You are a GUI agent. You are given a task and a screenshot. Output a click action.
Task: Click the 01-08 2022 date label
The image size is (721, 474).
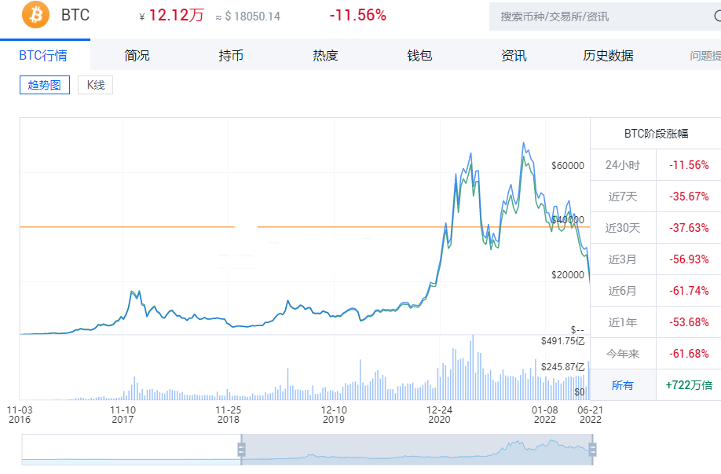(545, 414)
